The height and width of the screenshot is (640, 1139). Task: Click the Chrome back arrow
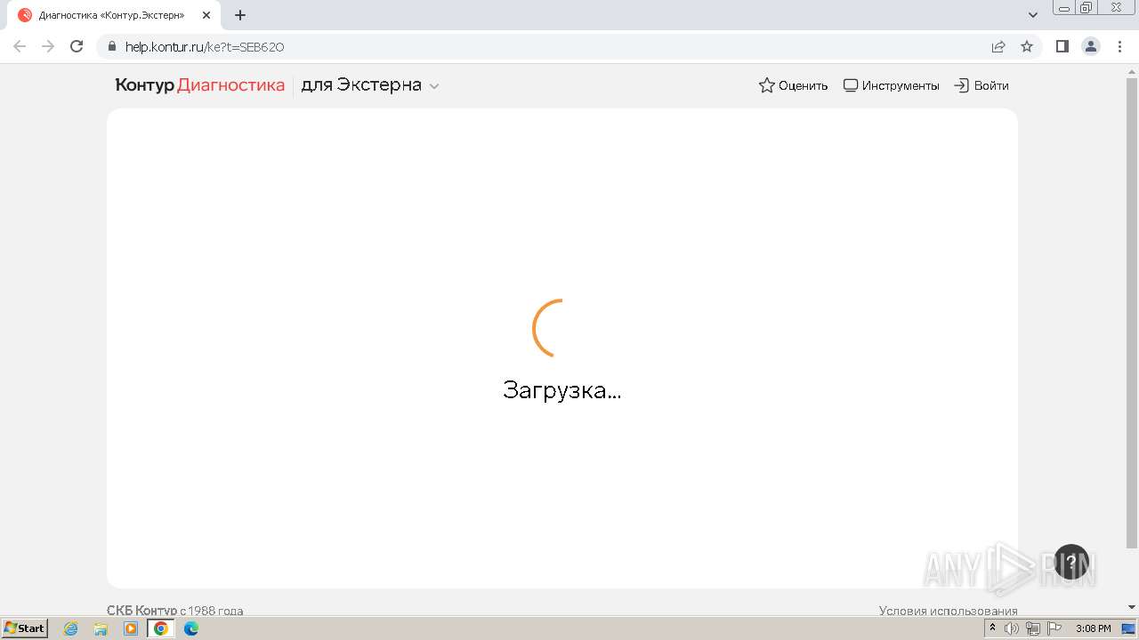[20, 46]
